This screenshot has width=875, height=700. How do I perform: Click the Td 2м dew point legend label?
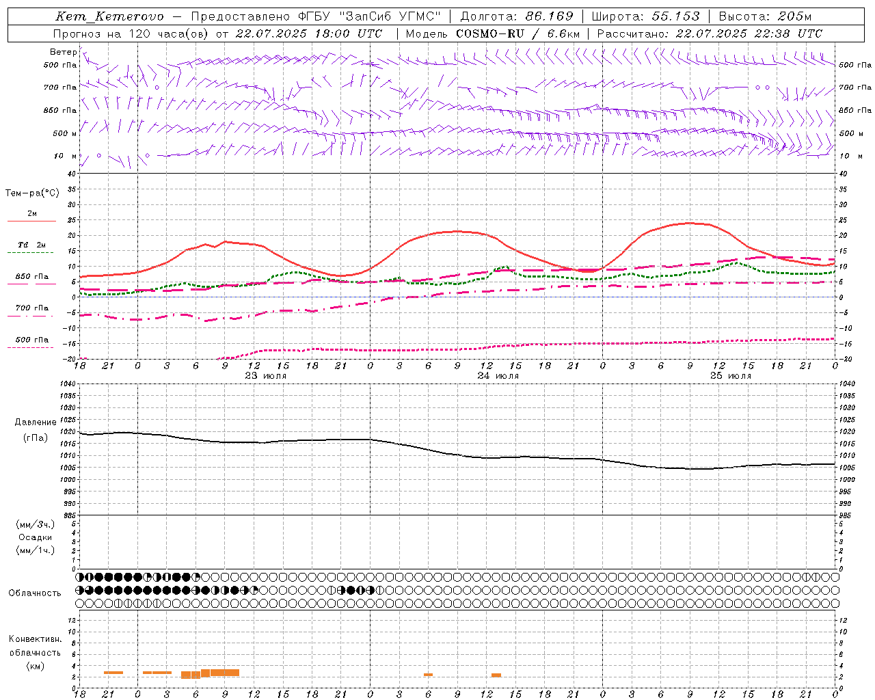pyautogui.click(x=32, y=245)
